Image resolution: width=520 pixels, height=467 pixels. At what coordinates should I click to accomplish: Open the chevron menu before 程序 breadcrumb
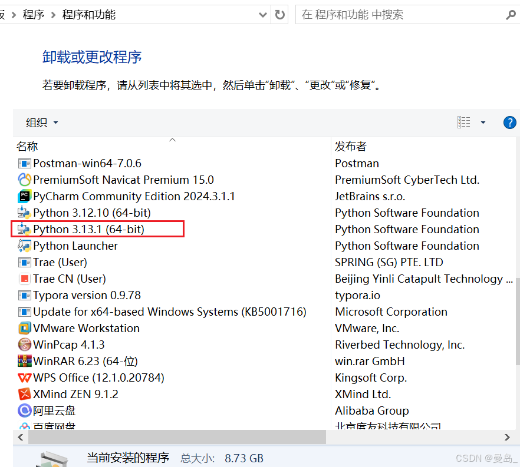click(x=14, y=15)
